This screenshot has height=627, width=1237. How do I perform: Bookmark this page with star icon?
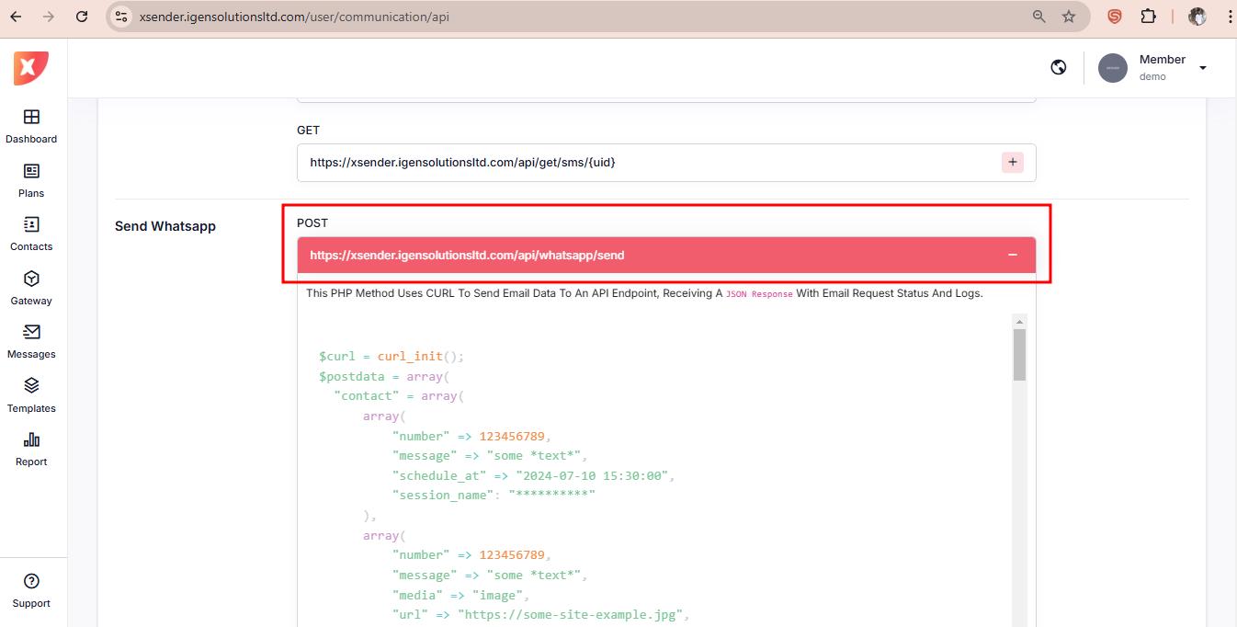tap(1069, 17)
